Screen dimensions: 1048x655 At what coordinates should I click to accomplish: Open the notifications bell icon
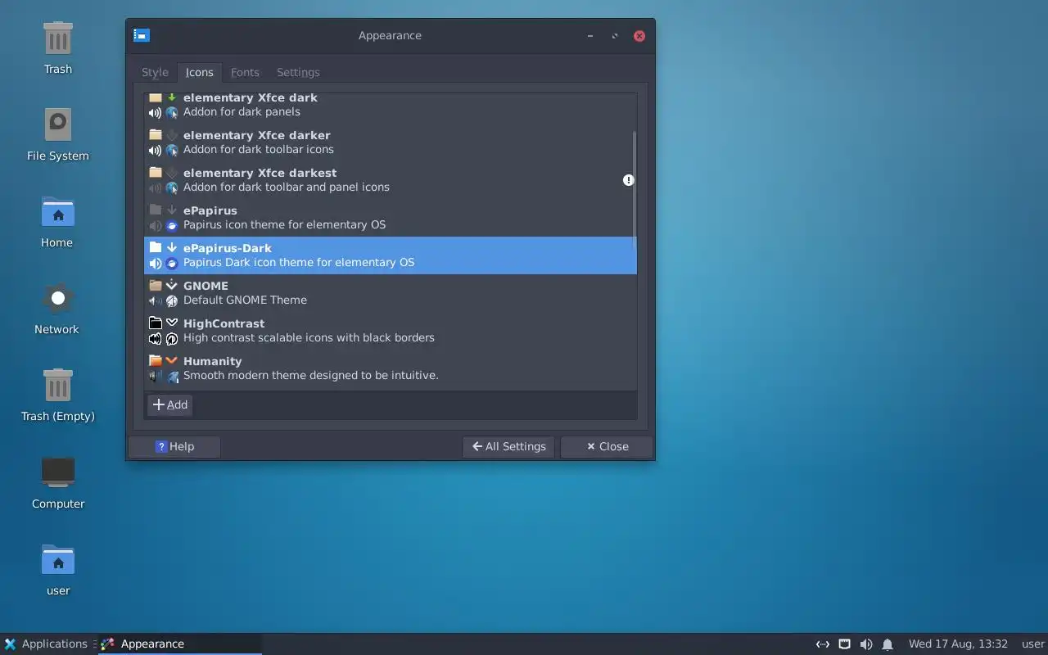coord(888,644)
